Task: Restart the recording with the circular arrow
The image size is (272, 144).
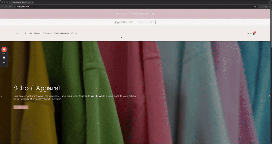Action: (4, 63)
